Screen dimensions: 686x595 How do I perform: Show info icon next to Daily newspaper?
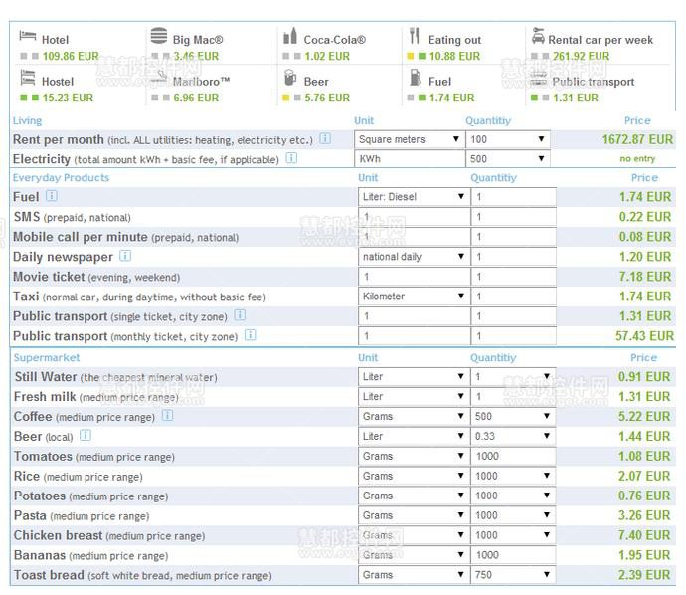125,257
